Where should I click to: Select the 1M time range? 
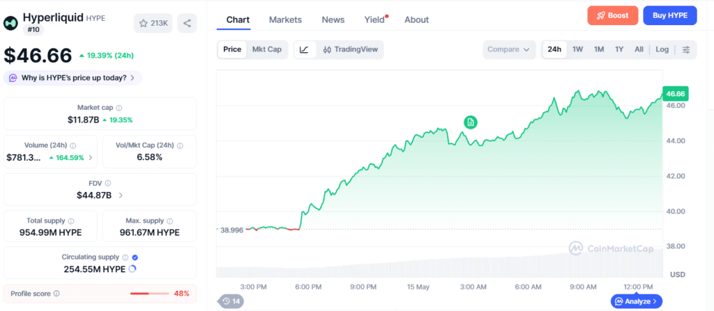point(599,49)
